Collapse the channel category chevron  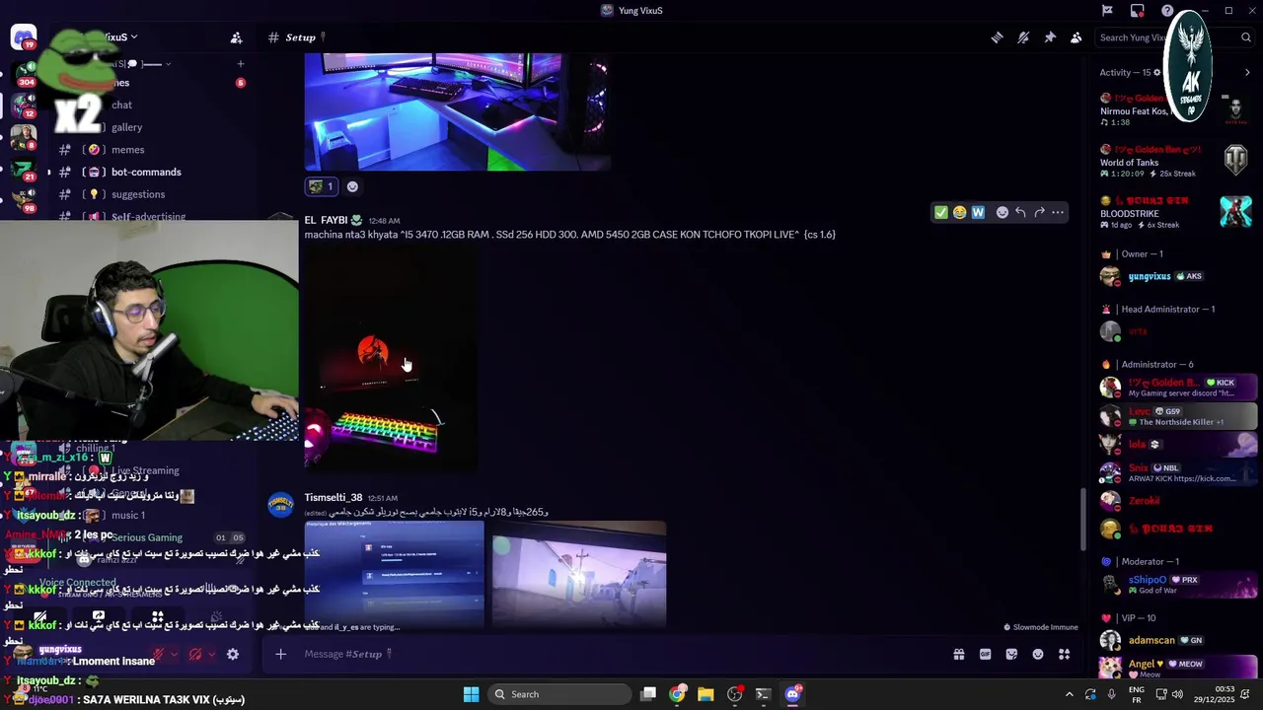click(x=168, y=64)
